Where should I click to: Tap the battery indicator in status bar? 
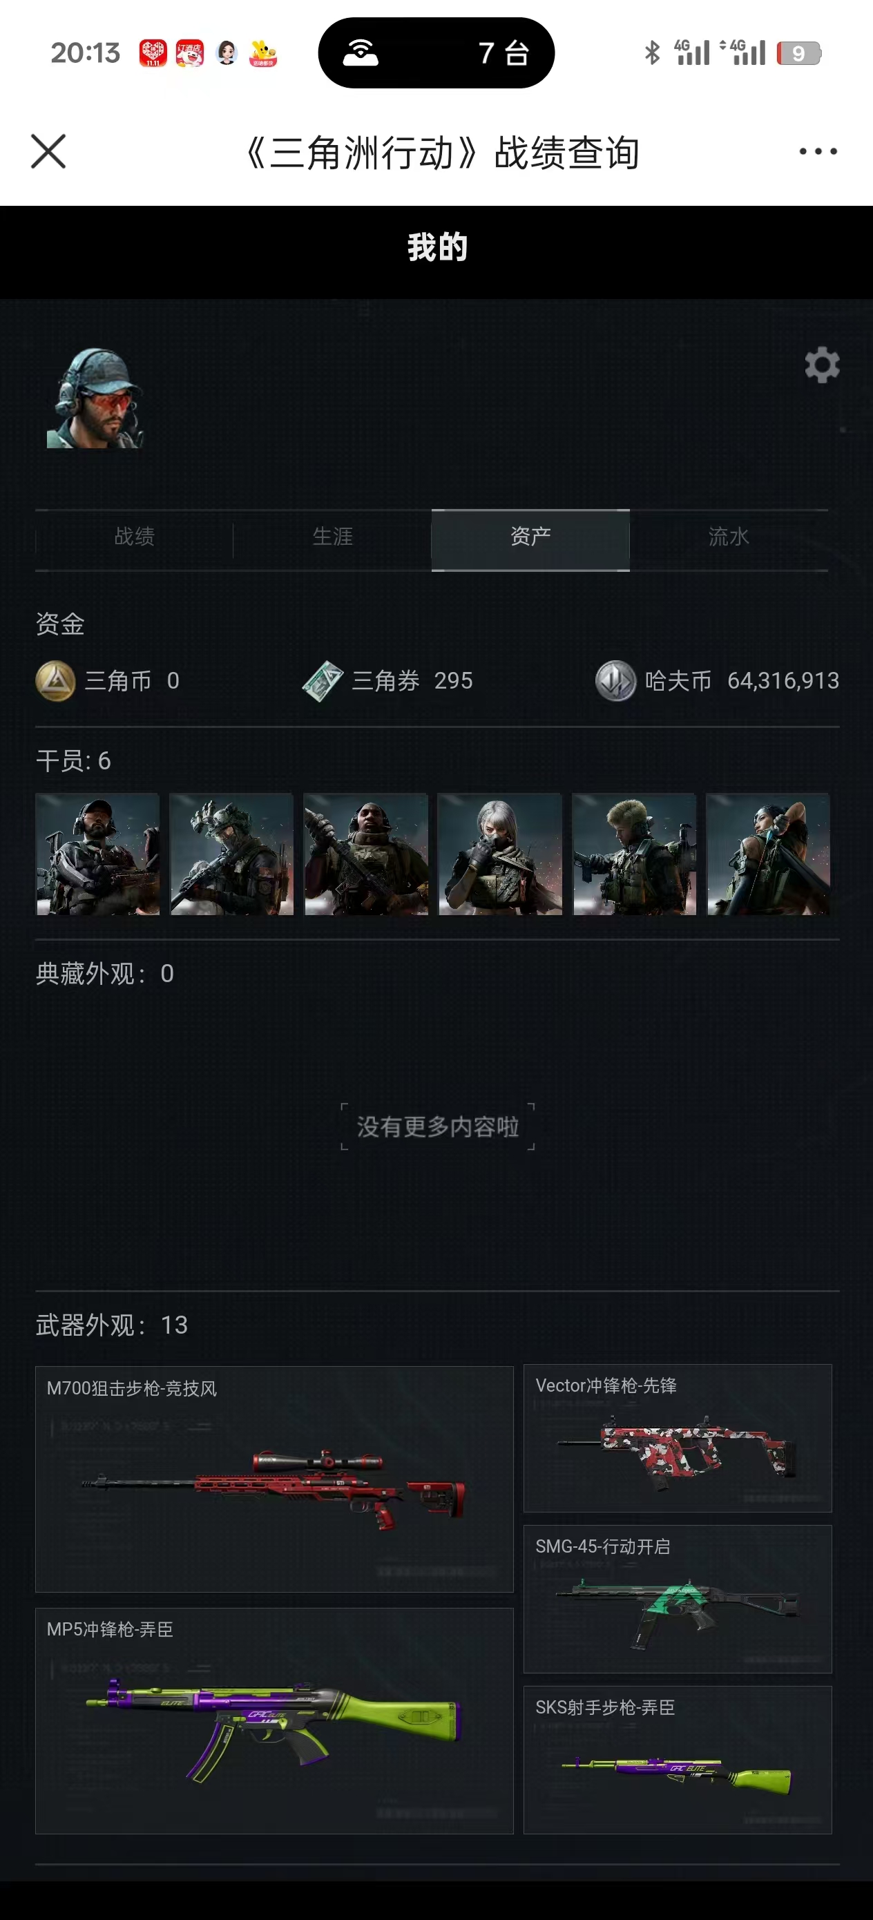click(798, 53)
